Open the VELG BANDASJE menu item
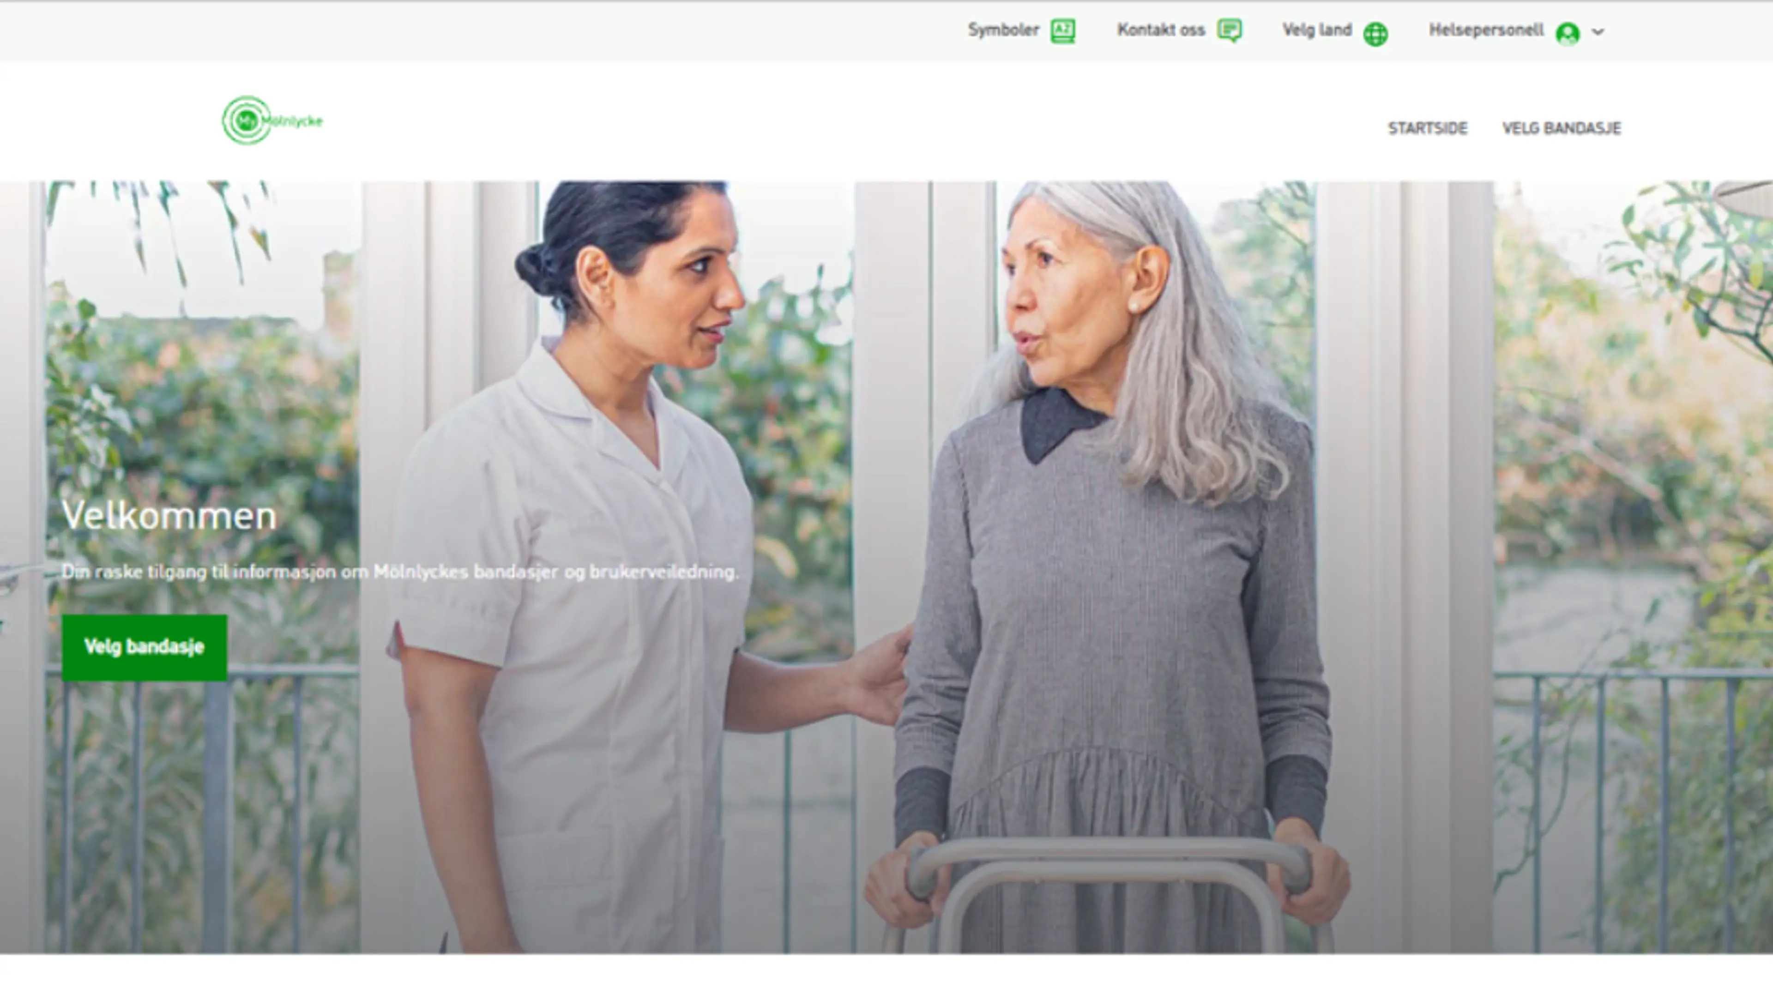Viewport: 1773px width, 994px height. pos(1561,128)
